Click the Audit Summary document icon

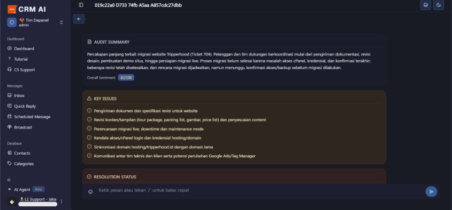pyautogui.click(x=89, y=42)
